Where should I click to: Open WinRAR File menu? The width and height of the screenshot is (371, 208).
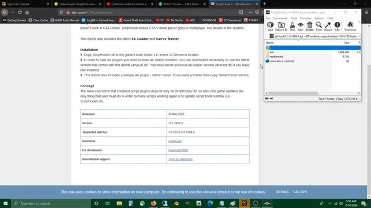coord(268,18)
